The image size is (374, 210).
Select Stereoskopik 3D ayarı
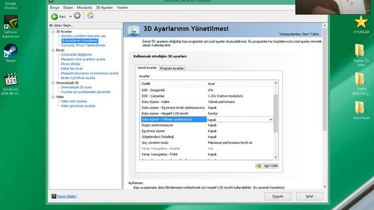point(77,87)
